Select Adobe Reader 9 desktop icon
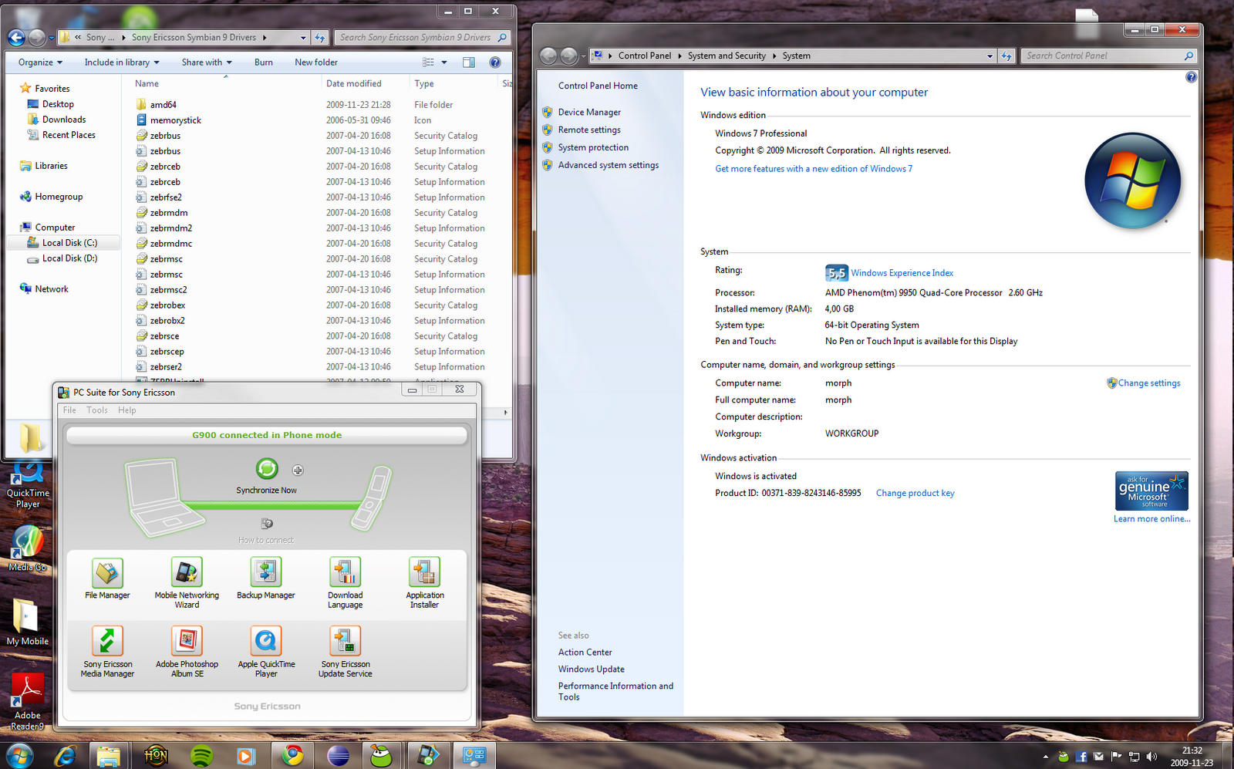The width and height of the screenshot is (1234, 769). [x=28, y=701]
